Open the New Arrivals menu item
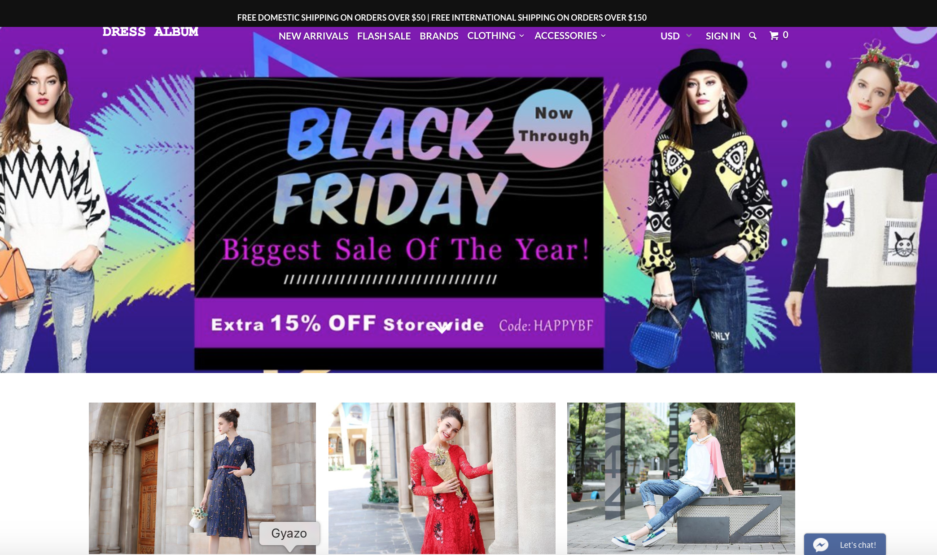This screenshot has width=937, height=555. click(x=313, y=36)
